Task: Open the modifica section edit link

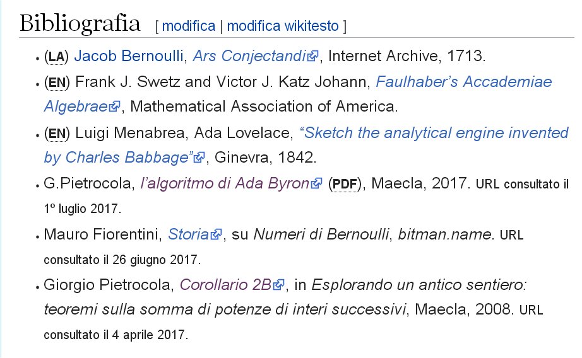Action: [x=189, y=26]
